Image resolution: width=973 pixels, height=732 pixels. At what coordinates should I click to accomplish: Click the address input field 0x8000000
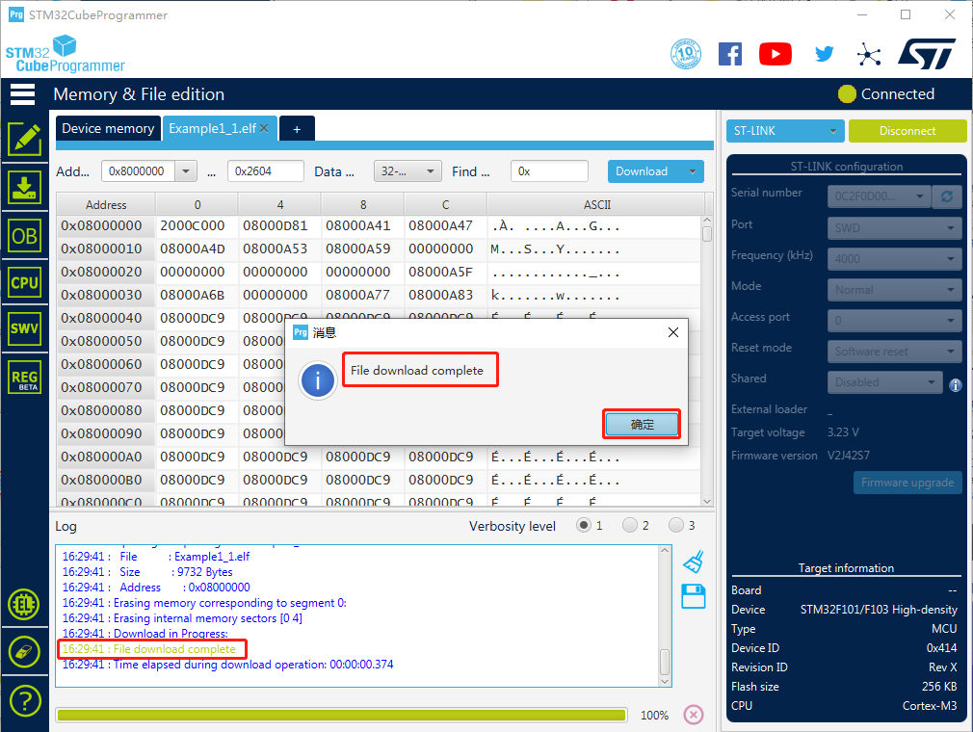[x=139, y=171]
